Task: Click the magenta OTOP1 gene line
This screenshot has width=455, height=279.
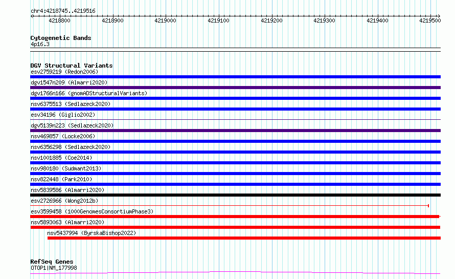Action: tap(235, 273)
